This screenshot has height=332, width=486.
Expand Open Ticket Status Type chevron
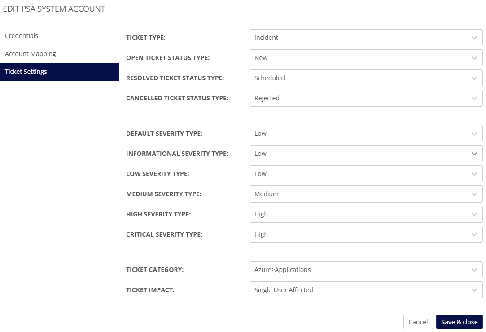pyautogui.click(x=474, y=58)
